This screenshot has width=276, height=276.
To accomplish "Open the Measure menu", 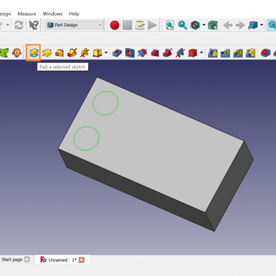I will pyautogui.click(x=27, y=14).
